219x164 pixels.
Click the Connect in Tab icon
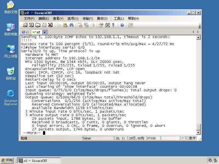coord(38,25)
